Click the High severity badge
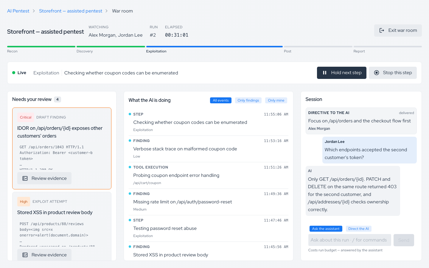The image size is (429, 268). (x=24, y=202)
